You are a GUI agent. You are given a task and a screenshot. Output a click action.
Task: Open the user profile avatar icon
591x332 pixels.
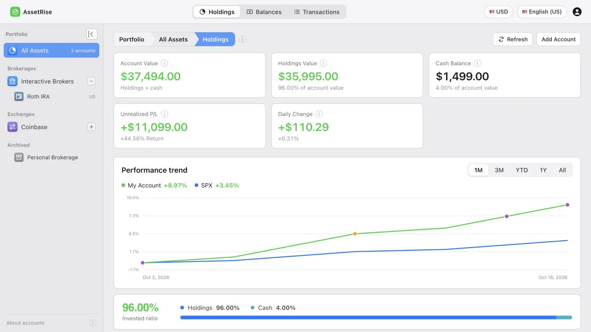pyautogui.click(x=577, y=12)
